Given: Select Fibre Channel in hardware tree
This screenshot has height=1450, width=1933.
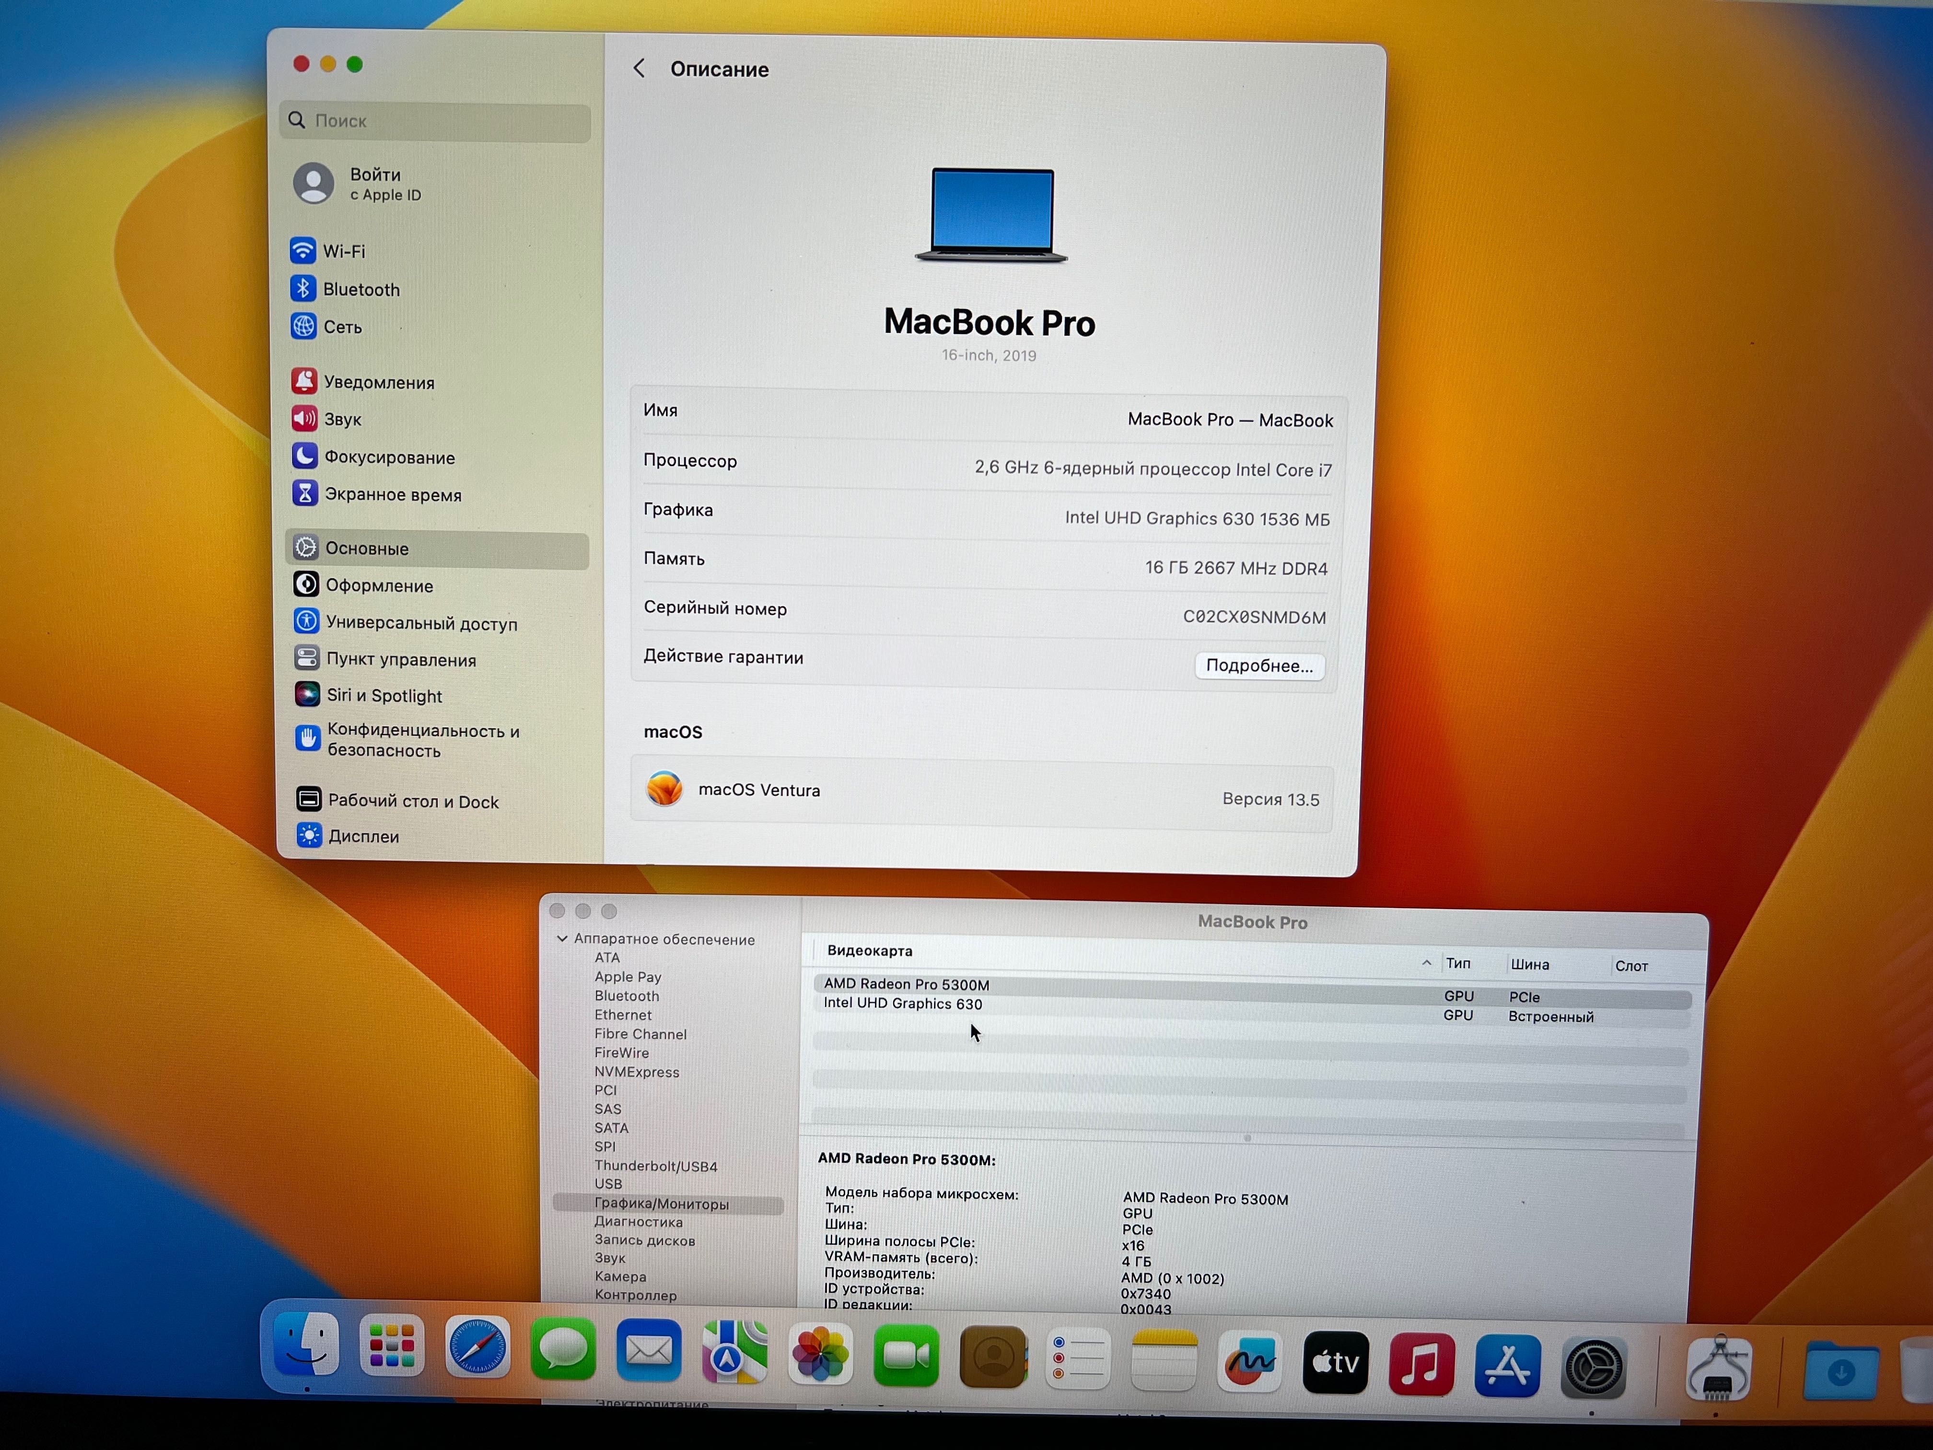Looking at the screenshot, I should click(640, 1035).
